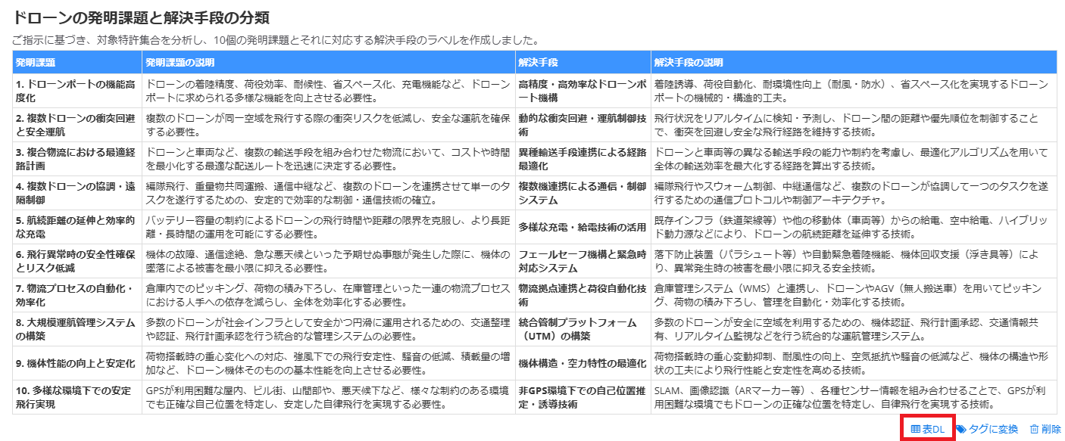Click the 解決手段の説明 column header
This screenshot has width=1065, height=441.
point(688,62)
